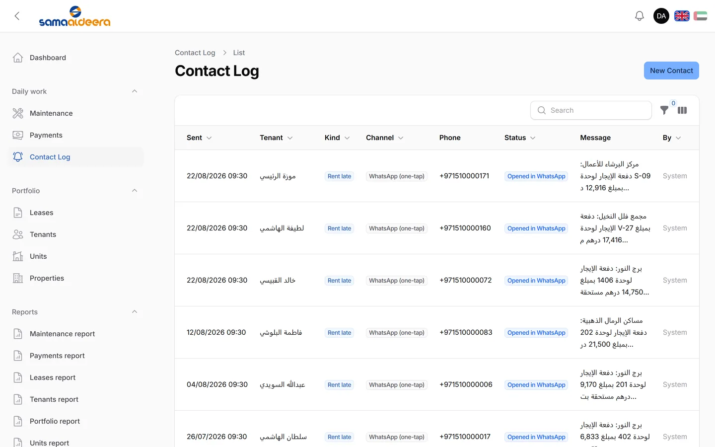Click the Leases document icon
Viewport: 715px width, 447px height.
tap(18, 213)
